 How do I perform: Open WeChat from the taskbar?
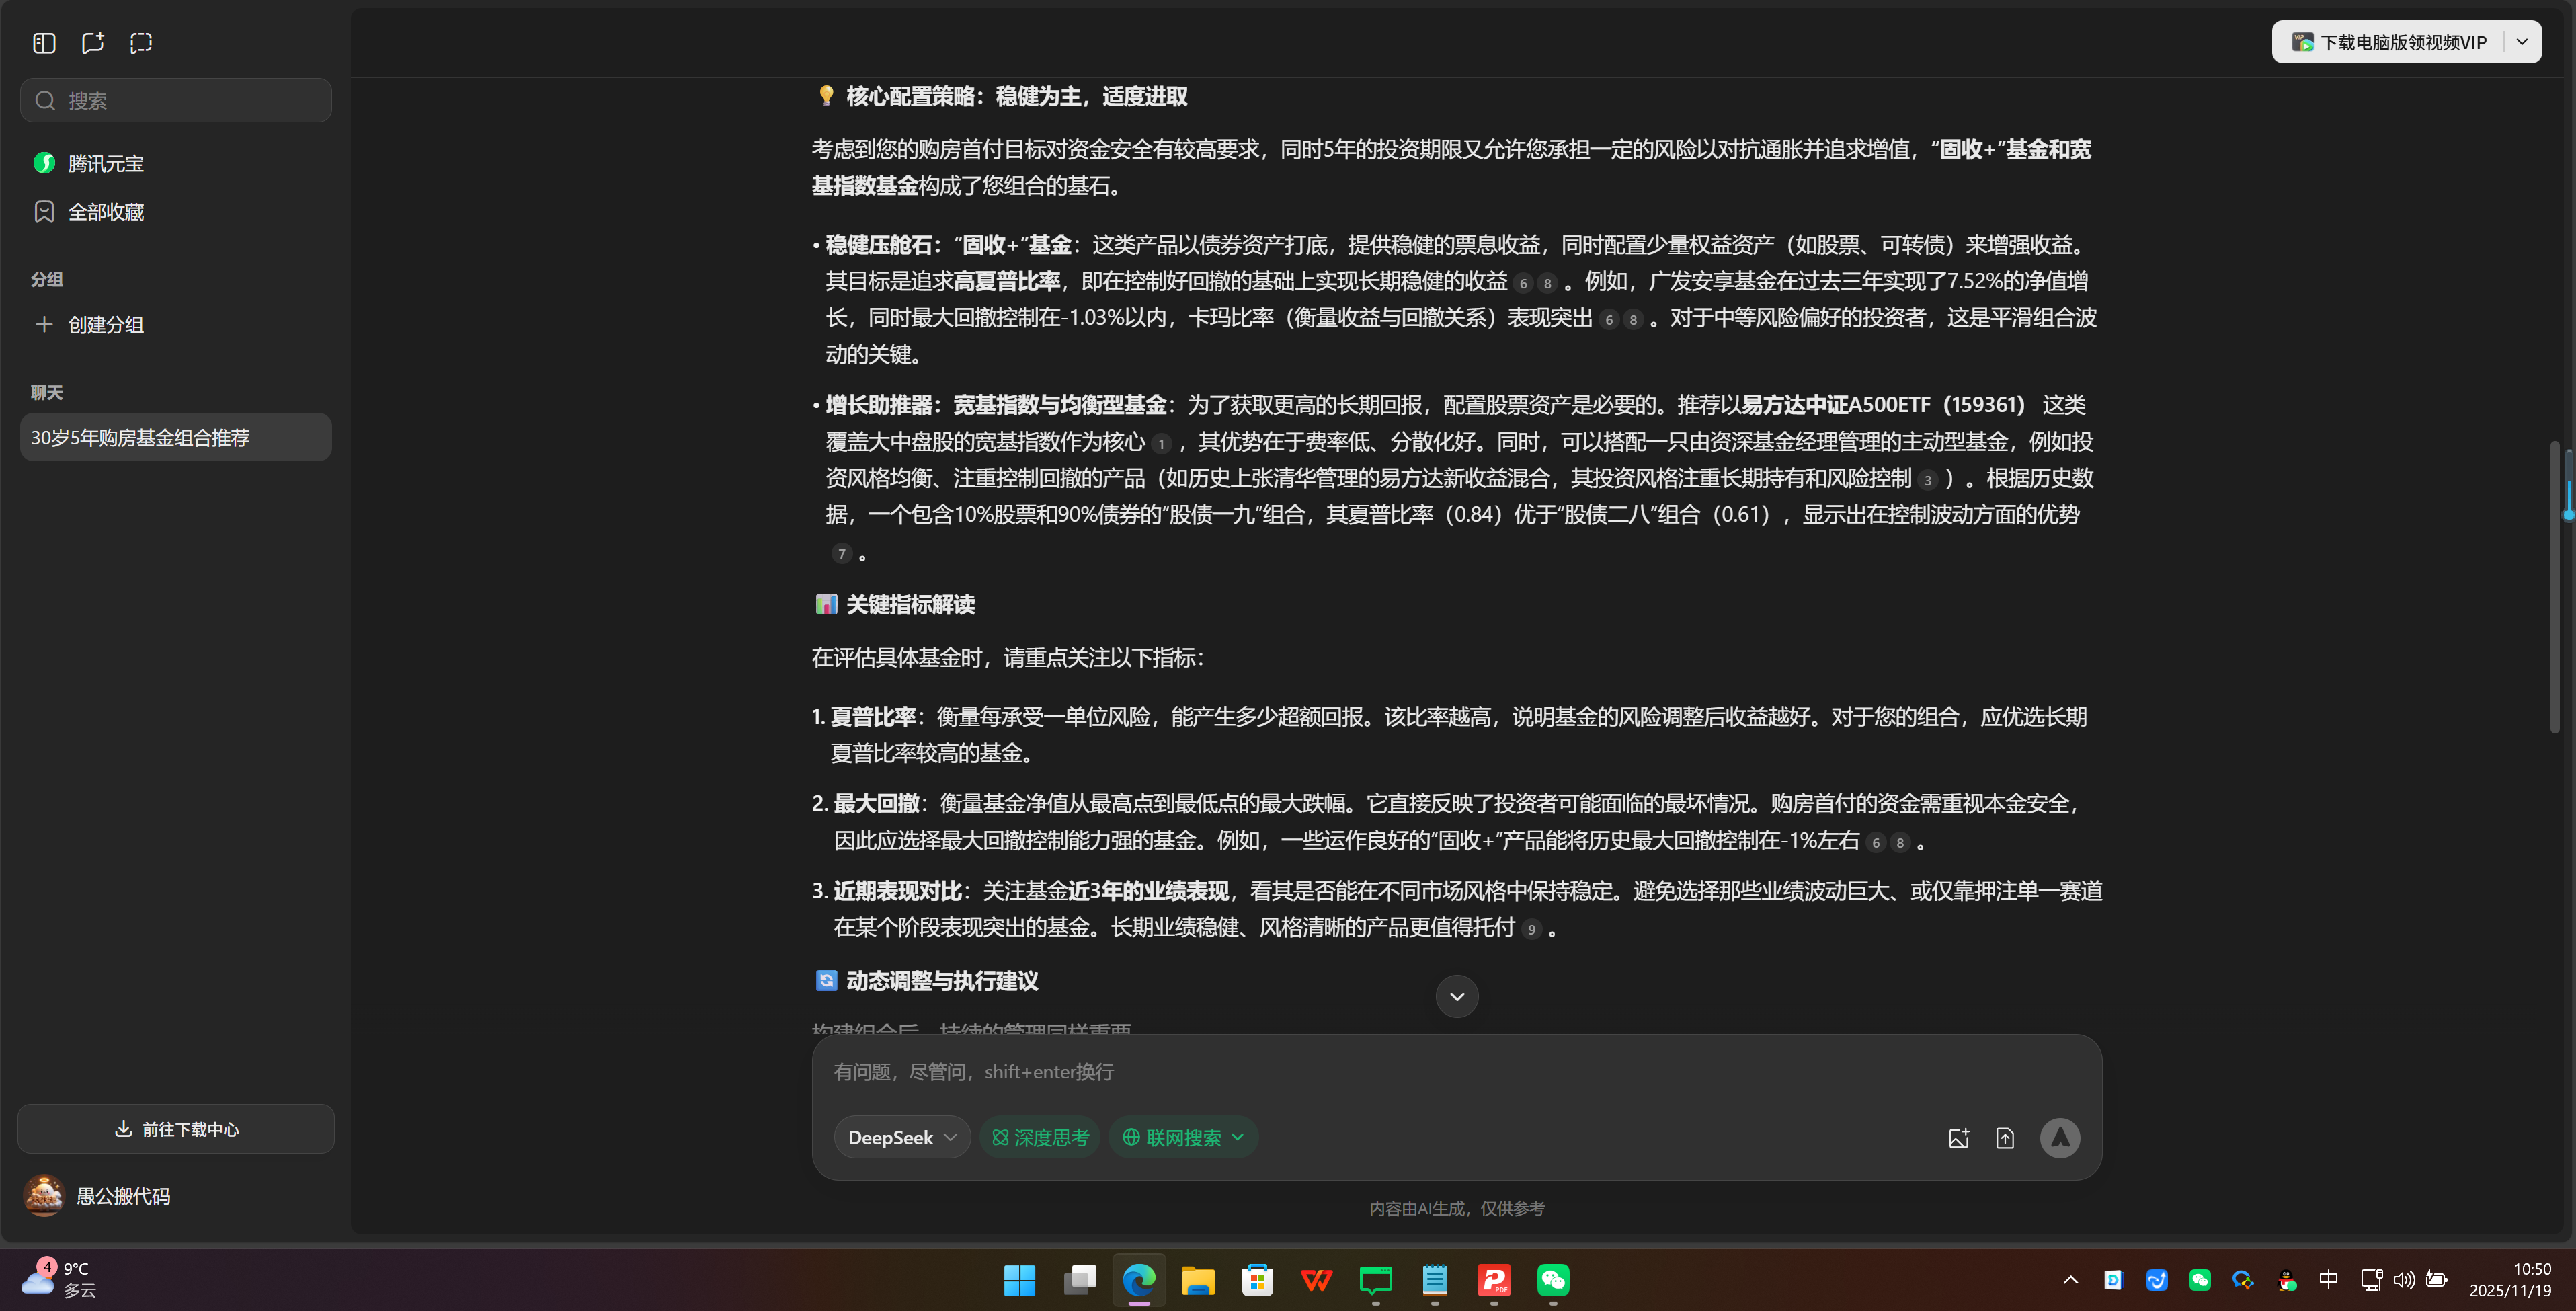click(x=1552, y=1281)
